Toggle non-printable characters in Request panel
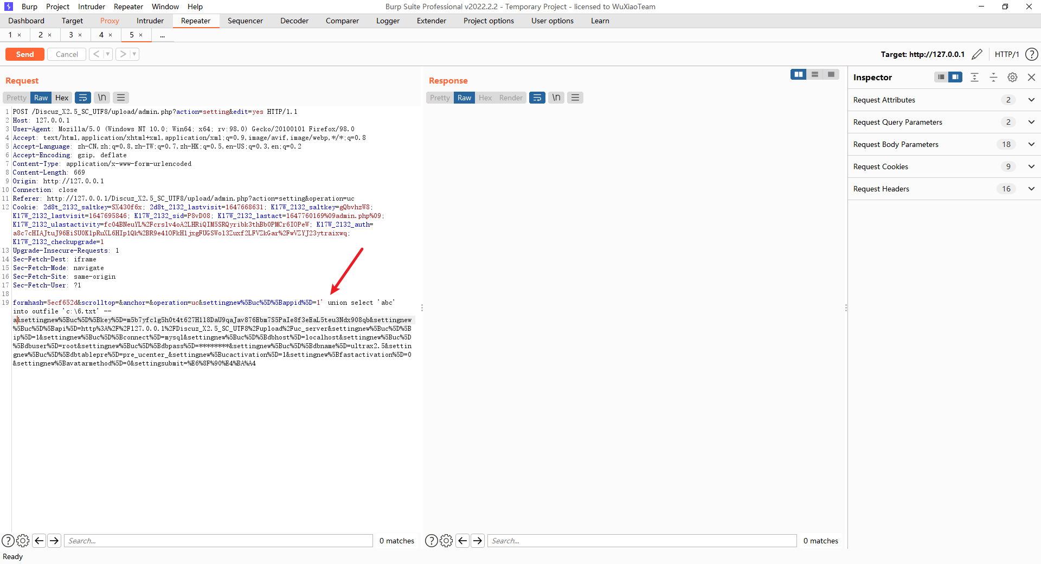 (x=102, y=98)
